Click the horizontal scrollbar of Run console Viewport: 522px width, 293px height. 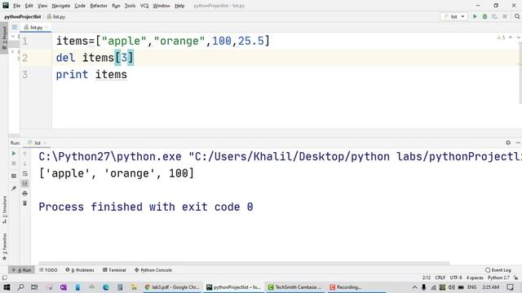tap(244, 263)
